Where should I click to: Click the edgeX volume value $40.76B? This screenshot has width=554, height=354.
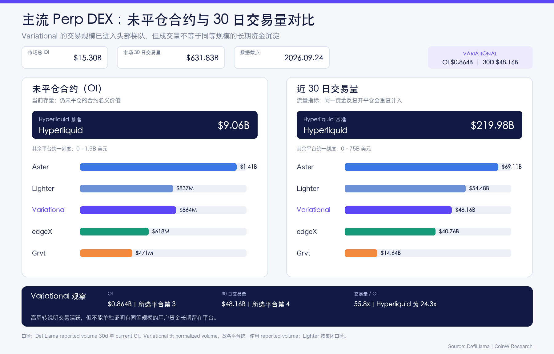coord(449,231)
